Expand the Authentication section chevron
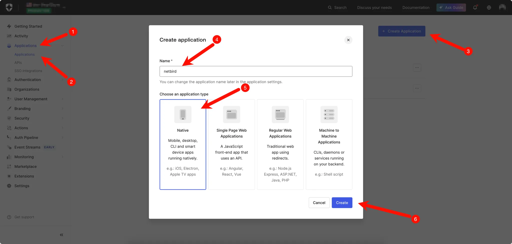The width and height of the screenshot is (512, 244). pyautogui.click(x=62, y=80)
